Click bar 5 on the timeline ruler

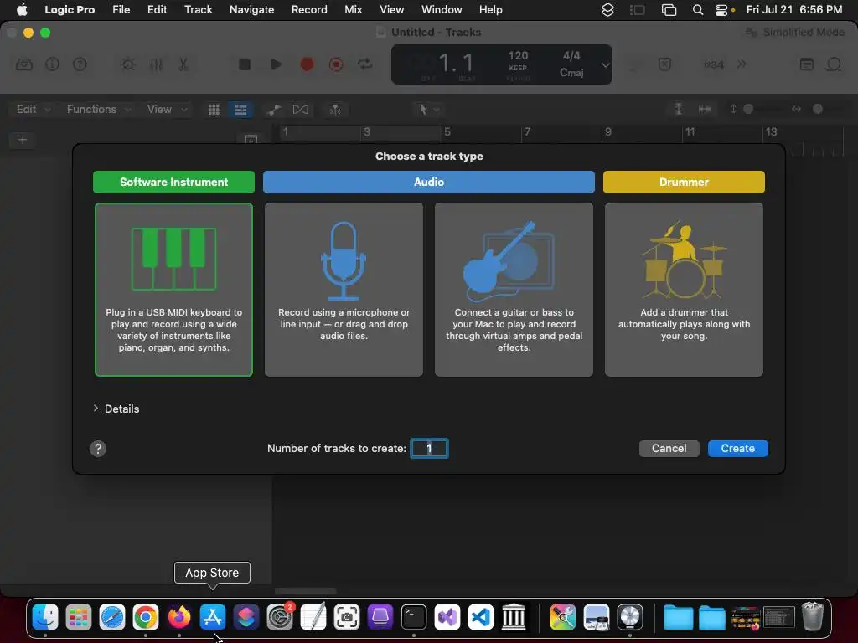(x=447, y=131)
